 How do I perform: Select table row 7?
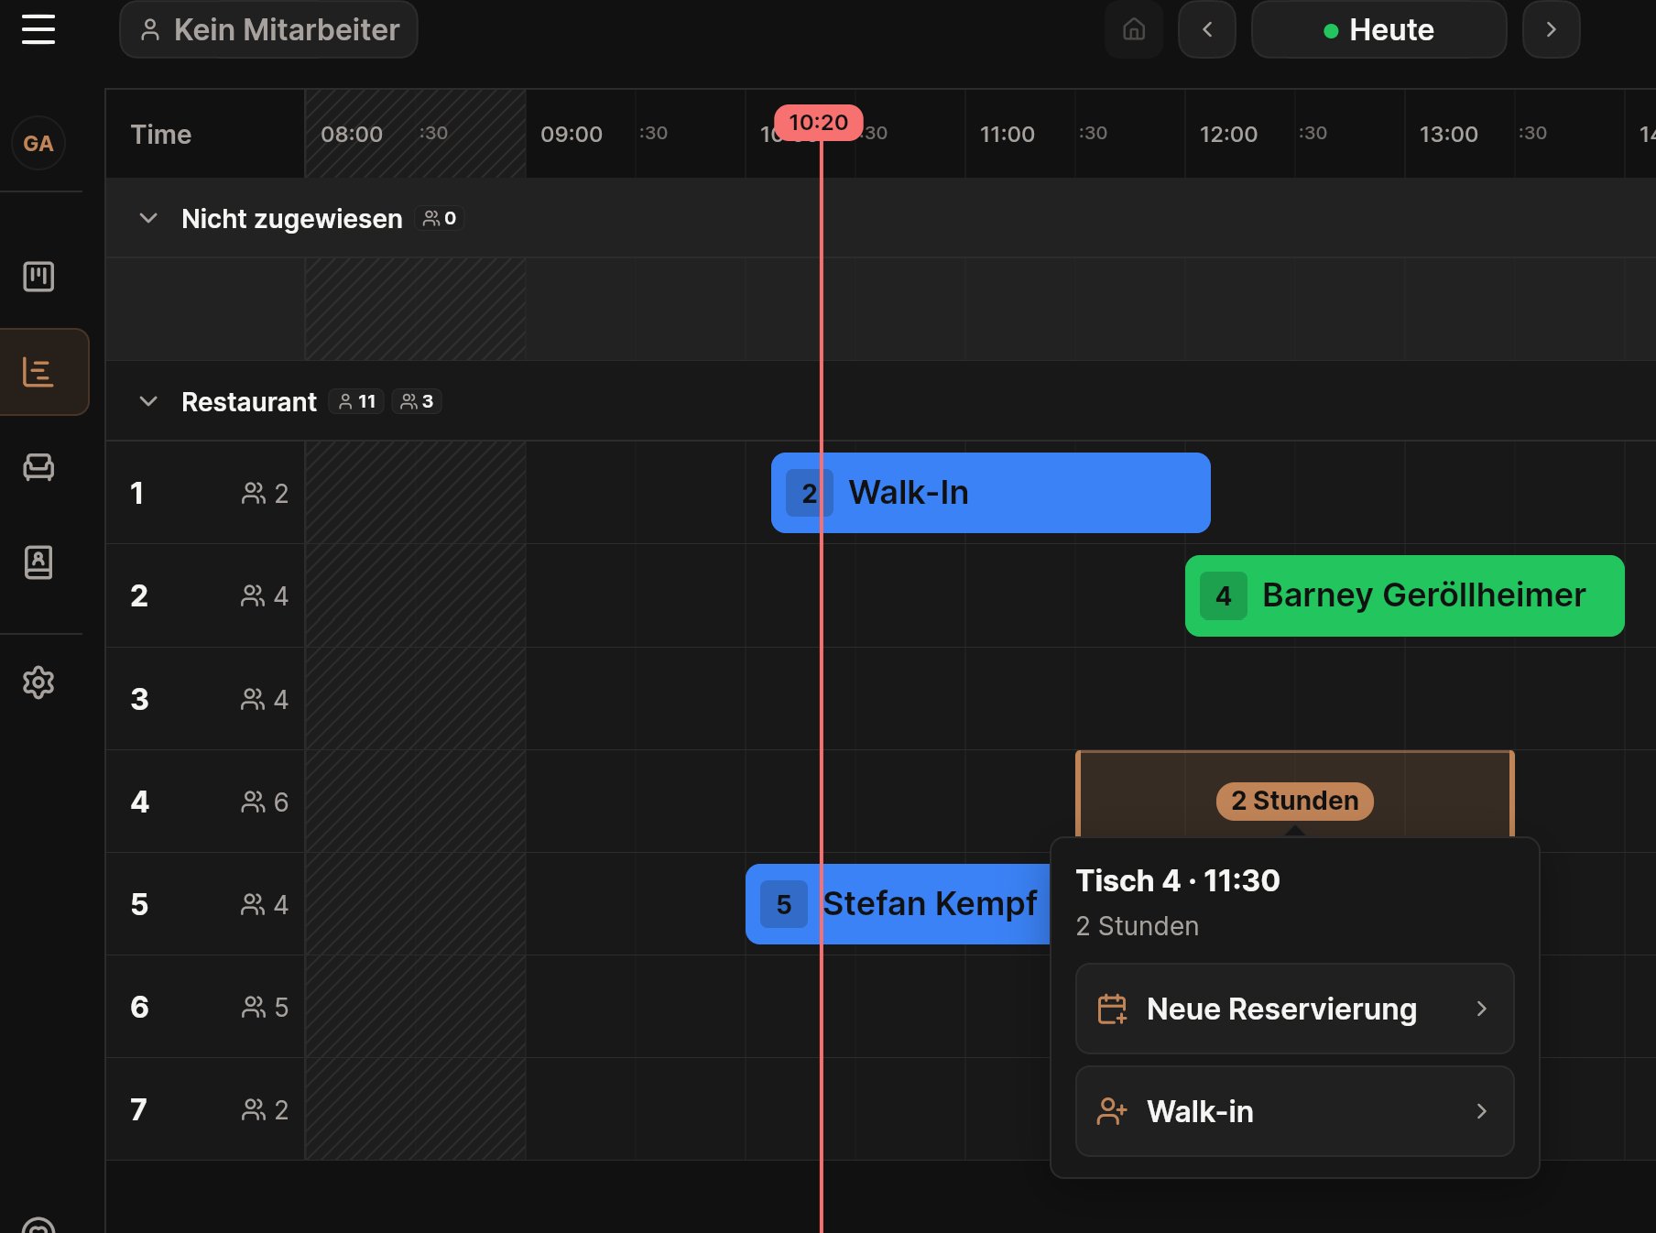[205, 1109]
